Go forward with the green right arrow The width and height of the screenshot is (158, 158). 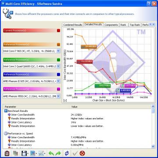(58, 153)
